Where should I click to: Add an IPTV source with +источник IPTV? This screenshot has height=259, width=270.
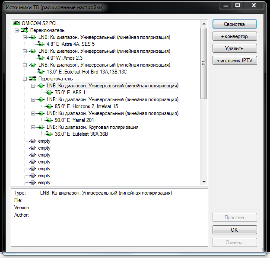(235, 61)
